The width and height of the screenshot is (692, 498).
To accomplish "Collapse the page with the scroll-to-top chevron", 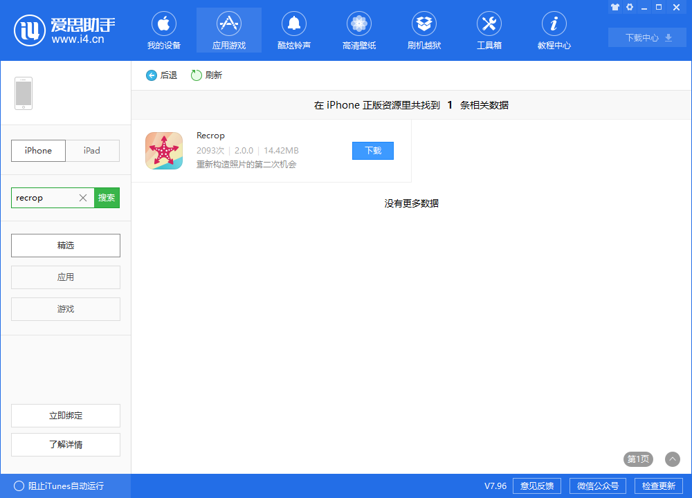I will [672, 459].
